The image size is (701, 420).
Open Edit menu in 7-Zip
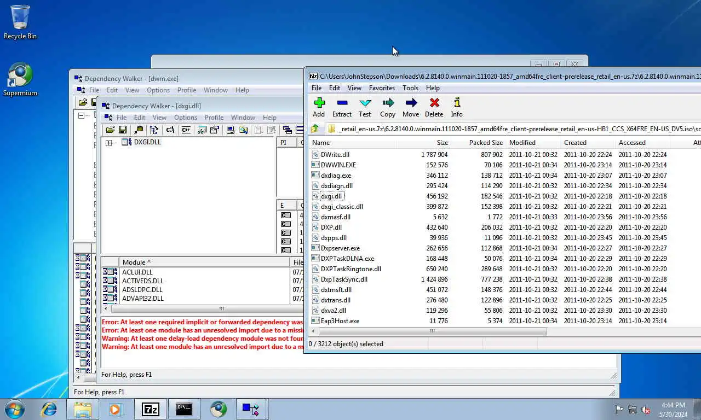click(x=335, y=87)
